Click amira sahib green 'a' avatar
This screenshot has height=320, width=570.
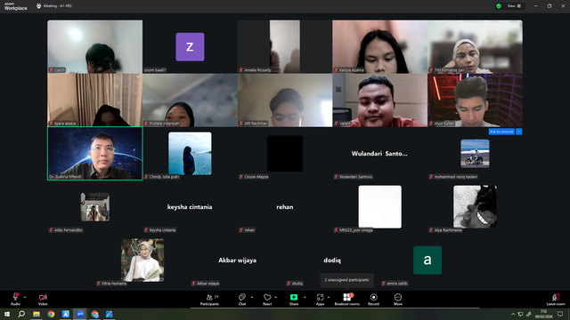click(427, 260)
